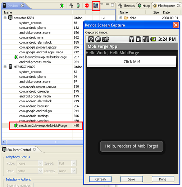Select android.process.media with PID 234
Image resolution: width=182 pixels, height=187 pixels.
(35, 62)
